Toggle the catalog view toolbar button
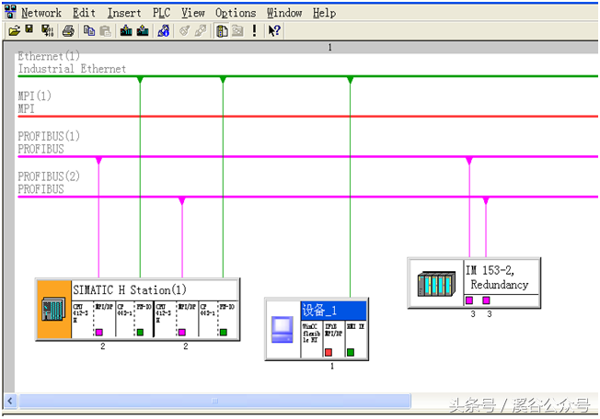The height and width of the screenshot is (419, 600). [x=222, y=30]
